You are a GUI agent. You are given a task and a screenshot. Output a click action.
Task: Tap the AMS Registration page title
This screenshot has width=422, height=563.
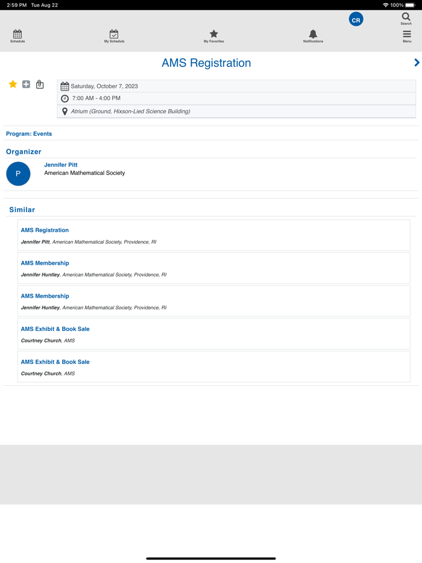point(206,63)
